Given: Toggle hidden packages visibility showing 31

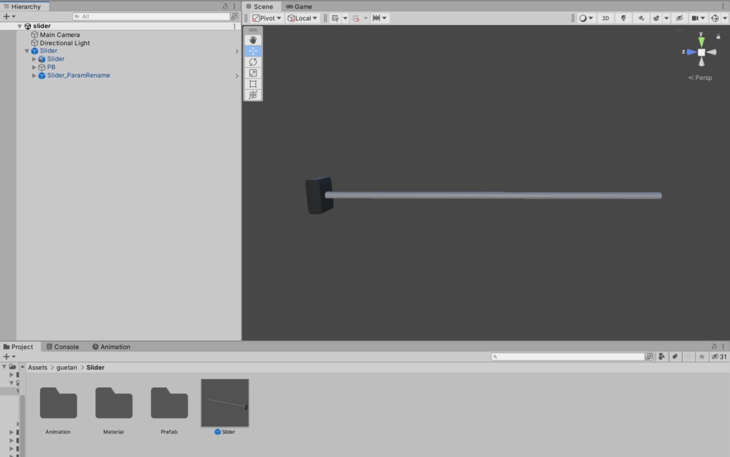Looking at the screenshot, I should 719,356.
